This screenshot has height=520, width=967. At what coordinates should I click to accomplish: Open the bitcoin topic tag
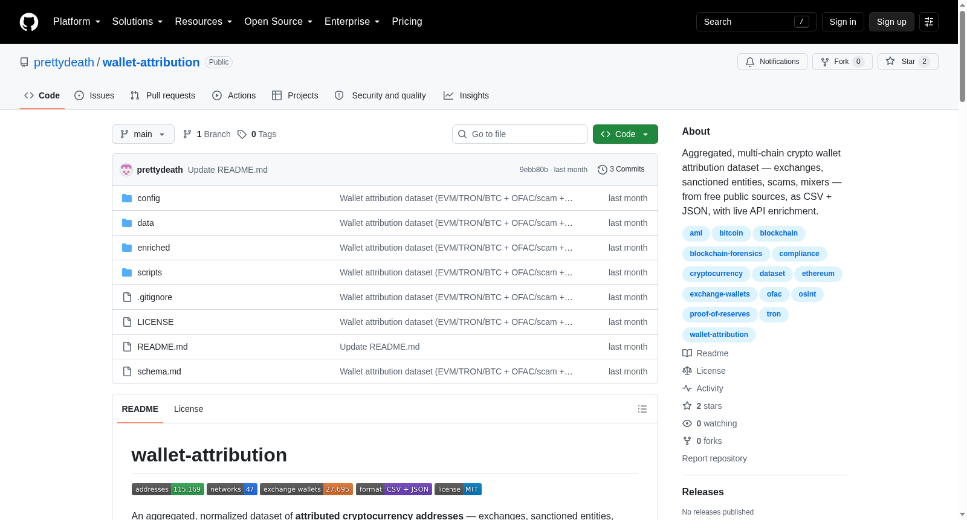[x=731, y=233]
